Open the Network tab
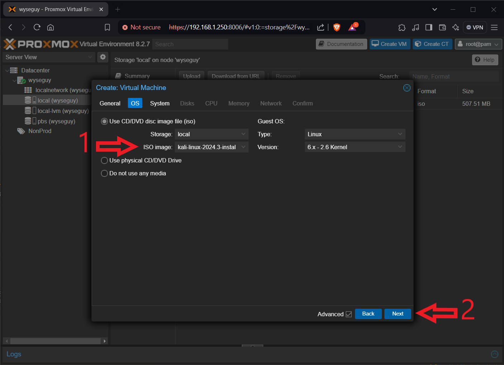The width and height of the screenshot is (504, 365). pos(271,103)
